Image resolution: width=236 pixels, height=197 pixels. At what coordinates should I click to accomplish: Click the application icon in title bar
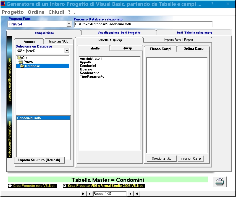[3, 4]
